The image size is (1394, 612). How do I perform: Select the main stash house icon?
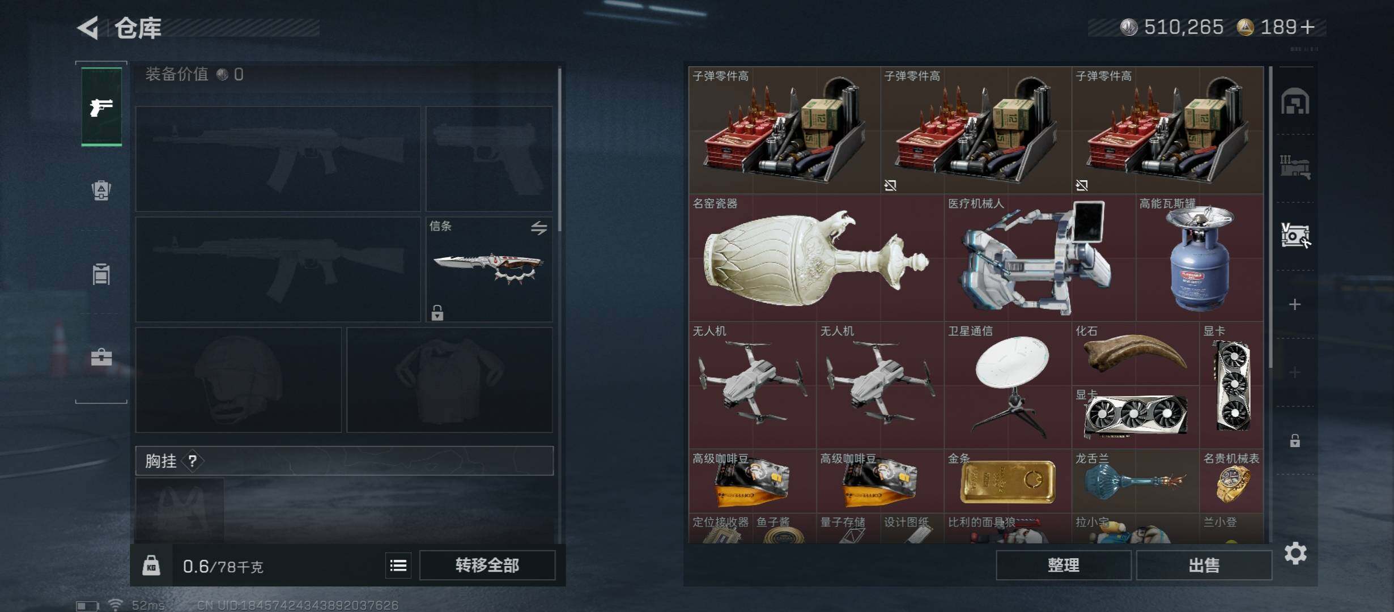(1295, 101)
